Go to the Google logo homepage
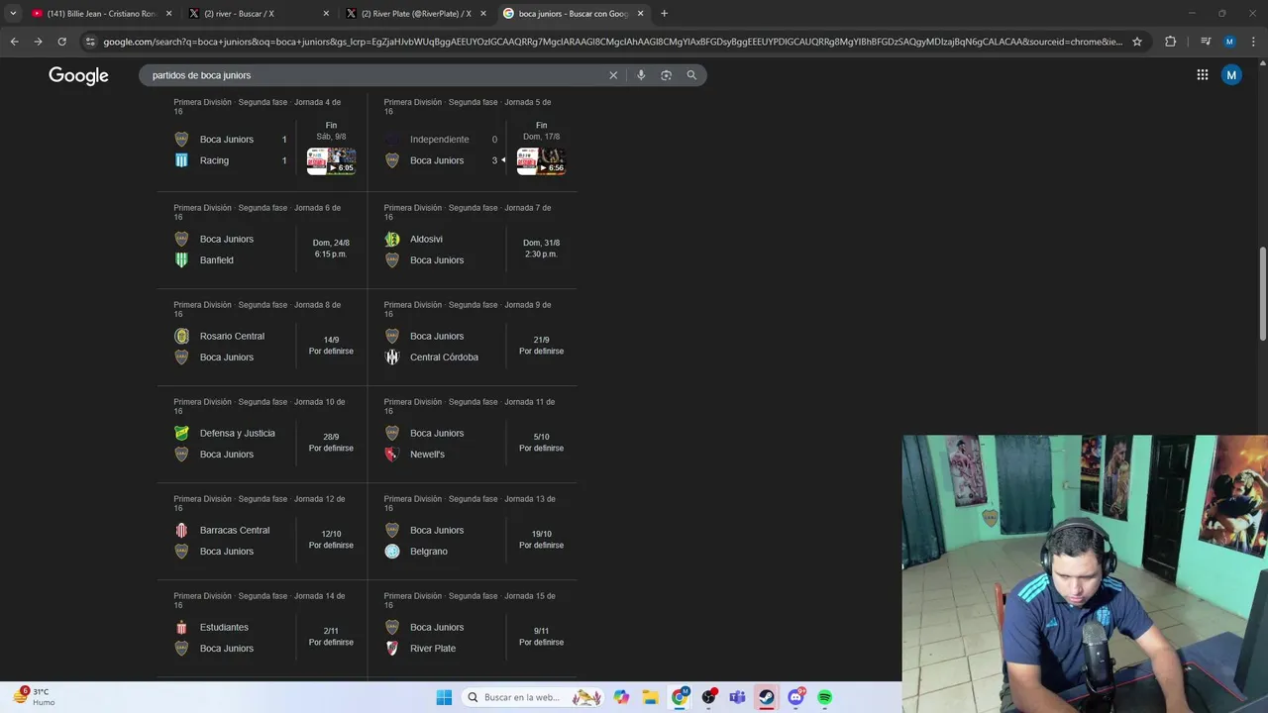Screen dimensions: 1268x713 [x=78, y=76]
